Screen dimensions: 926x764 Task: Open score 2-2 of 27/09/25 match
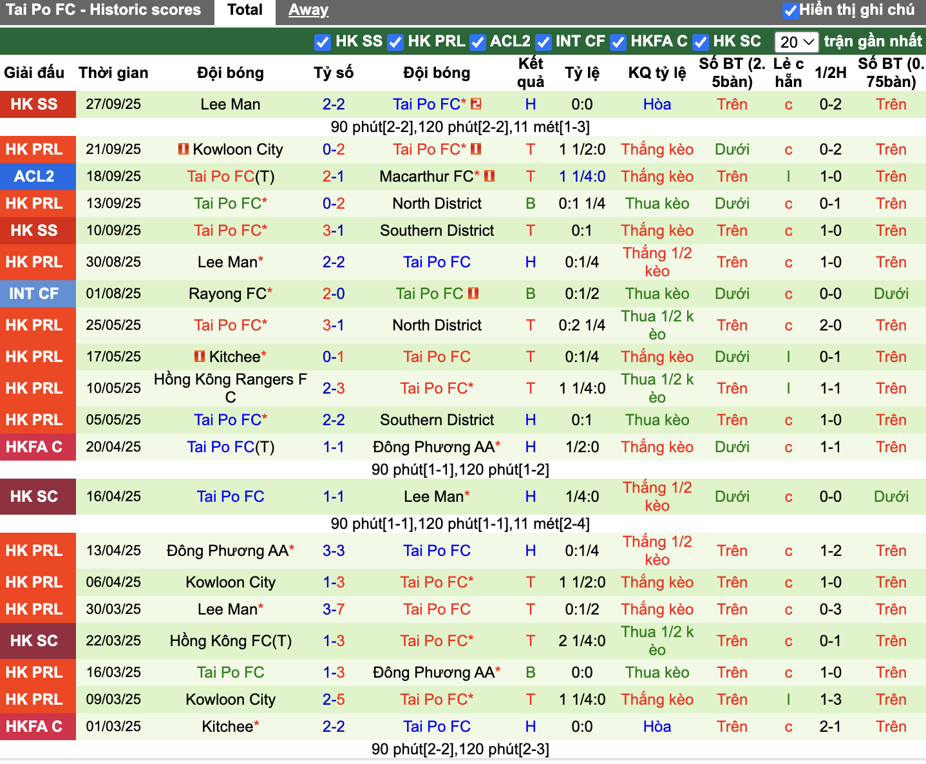tap(334, 104)
